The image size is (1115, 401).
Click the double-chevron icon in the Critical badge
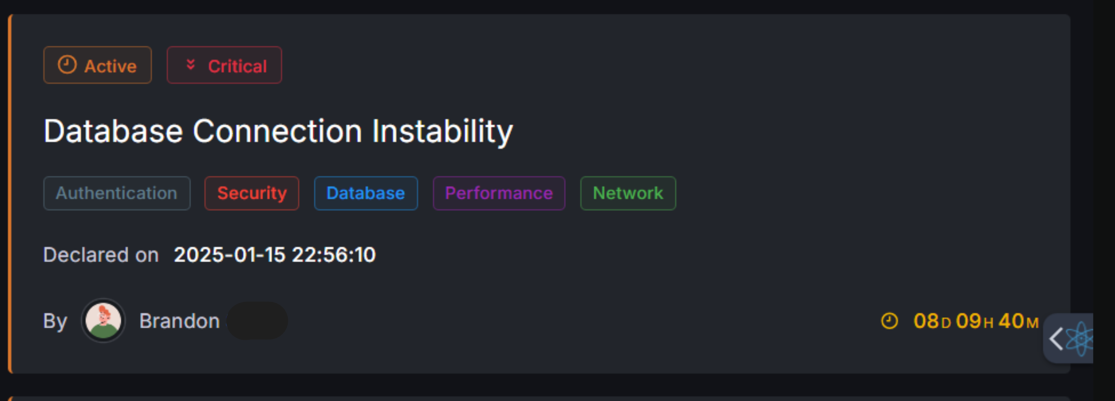click(x=191, y=64)
